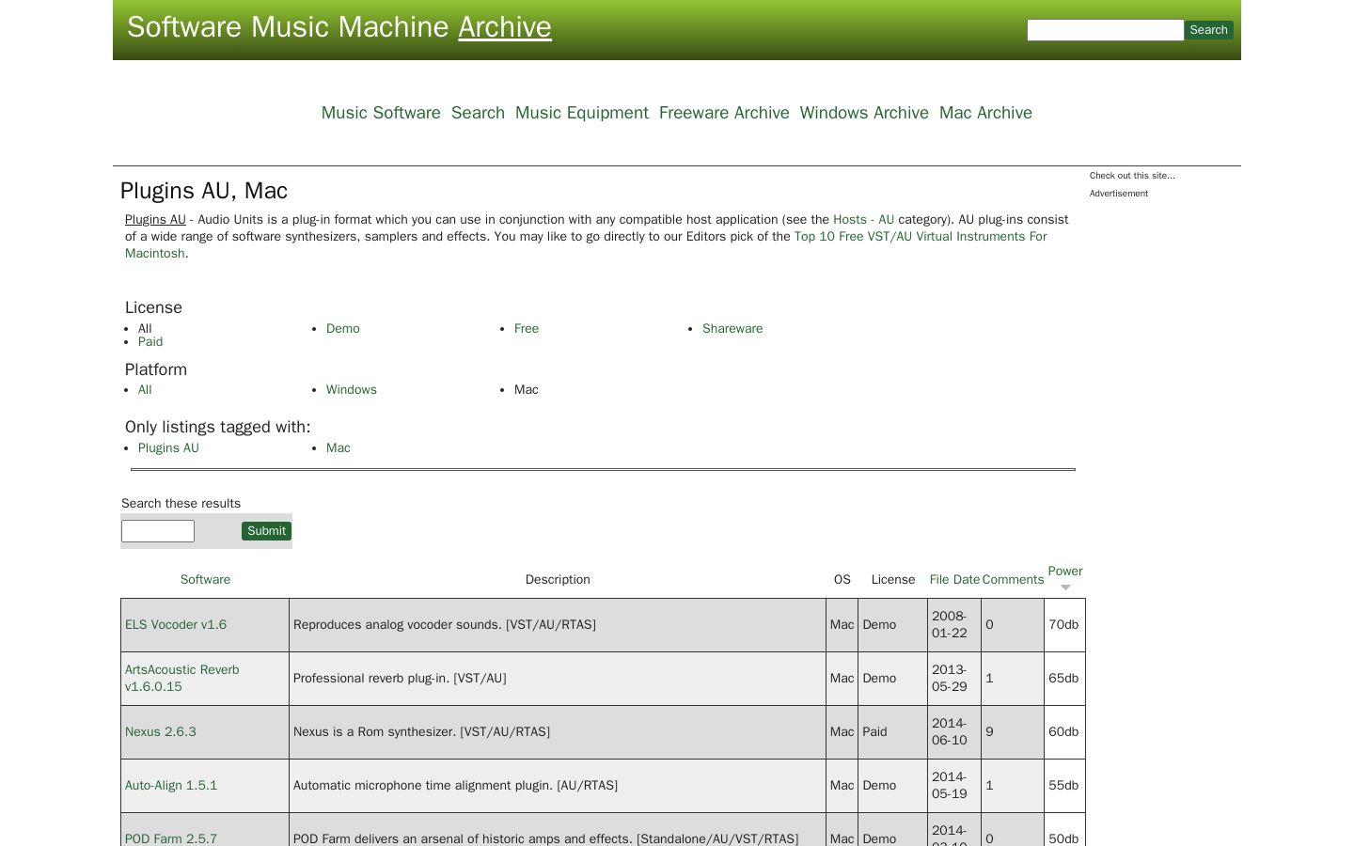Open the Windows Archive nav link
1354x846 pixels.
click(x=864, y=113)
